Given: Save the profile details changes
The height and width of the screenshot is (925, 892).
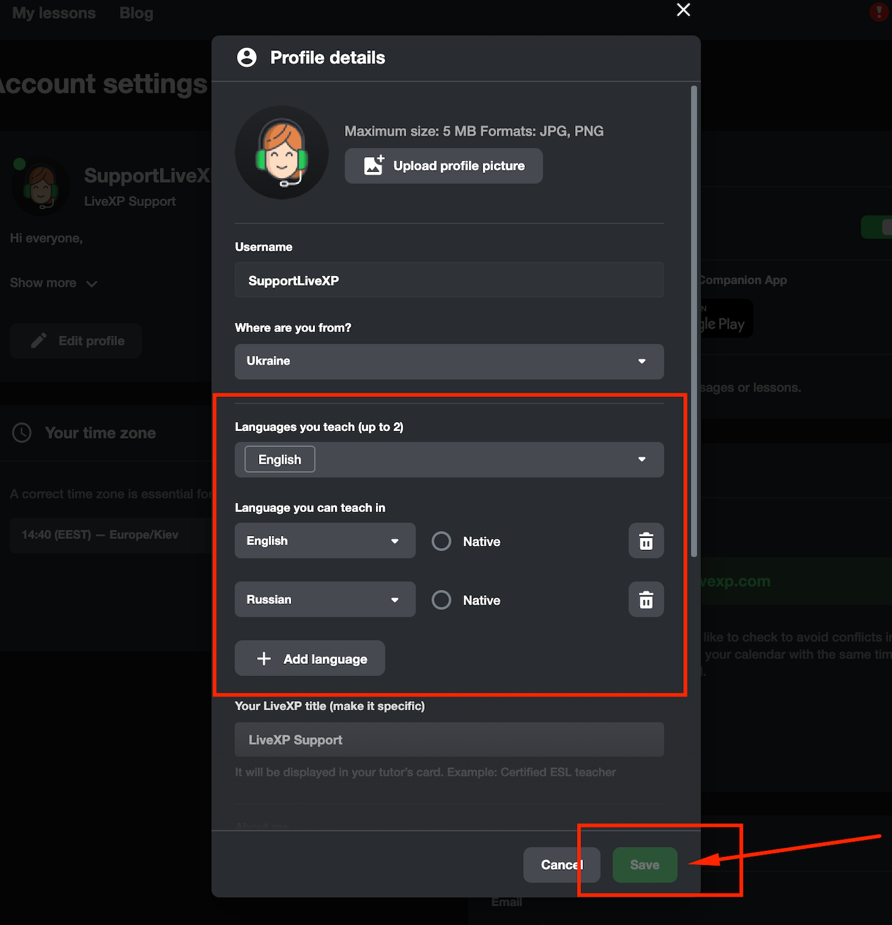Looking at the screenshot, I should tap(645, 865).
